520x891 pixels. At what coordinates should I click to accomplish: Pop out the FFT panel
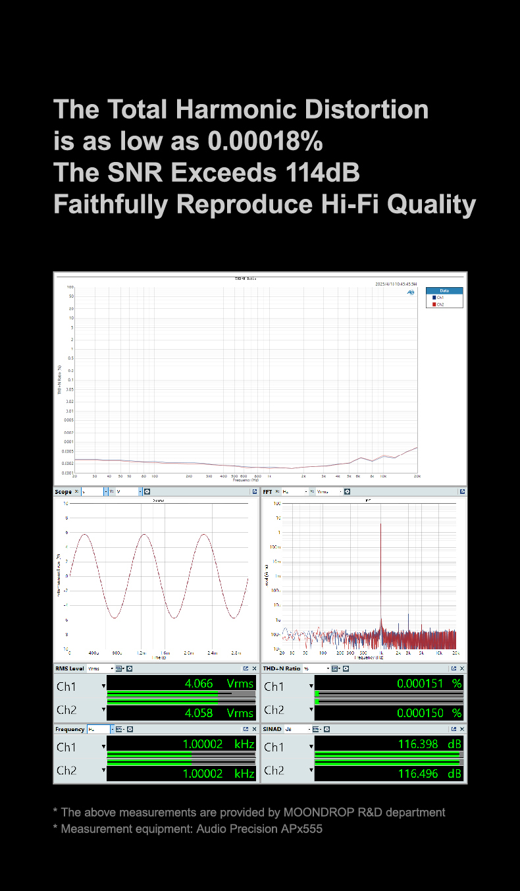[462, 491]
